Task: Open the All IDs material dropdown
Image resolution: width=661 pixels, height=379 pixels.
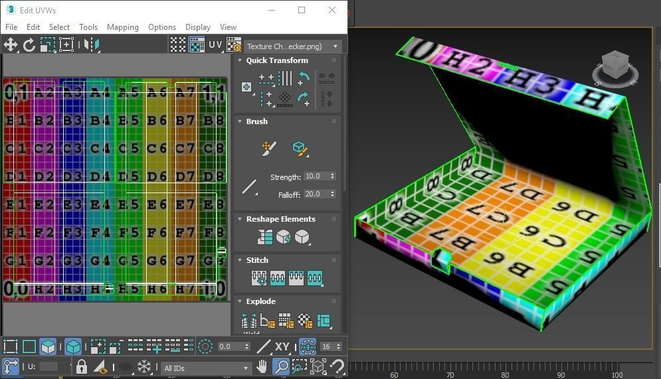Action: 205,368
